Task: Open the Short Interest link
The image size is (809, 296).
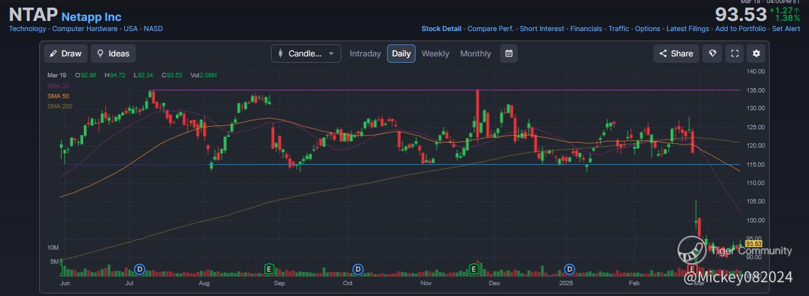Action: 543,29
